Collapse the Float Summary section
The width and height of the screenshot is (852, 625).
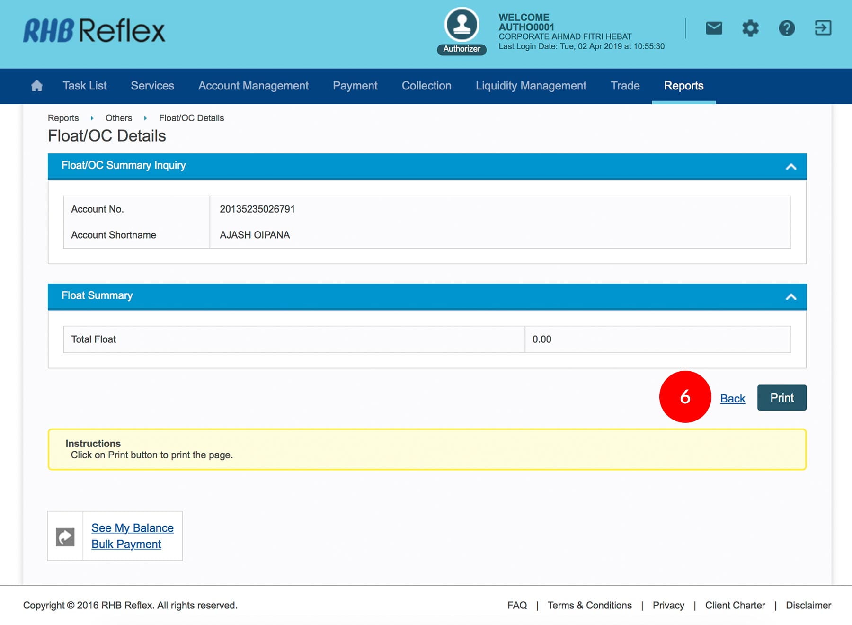coord(790,296)
